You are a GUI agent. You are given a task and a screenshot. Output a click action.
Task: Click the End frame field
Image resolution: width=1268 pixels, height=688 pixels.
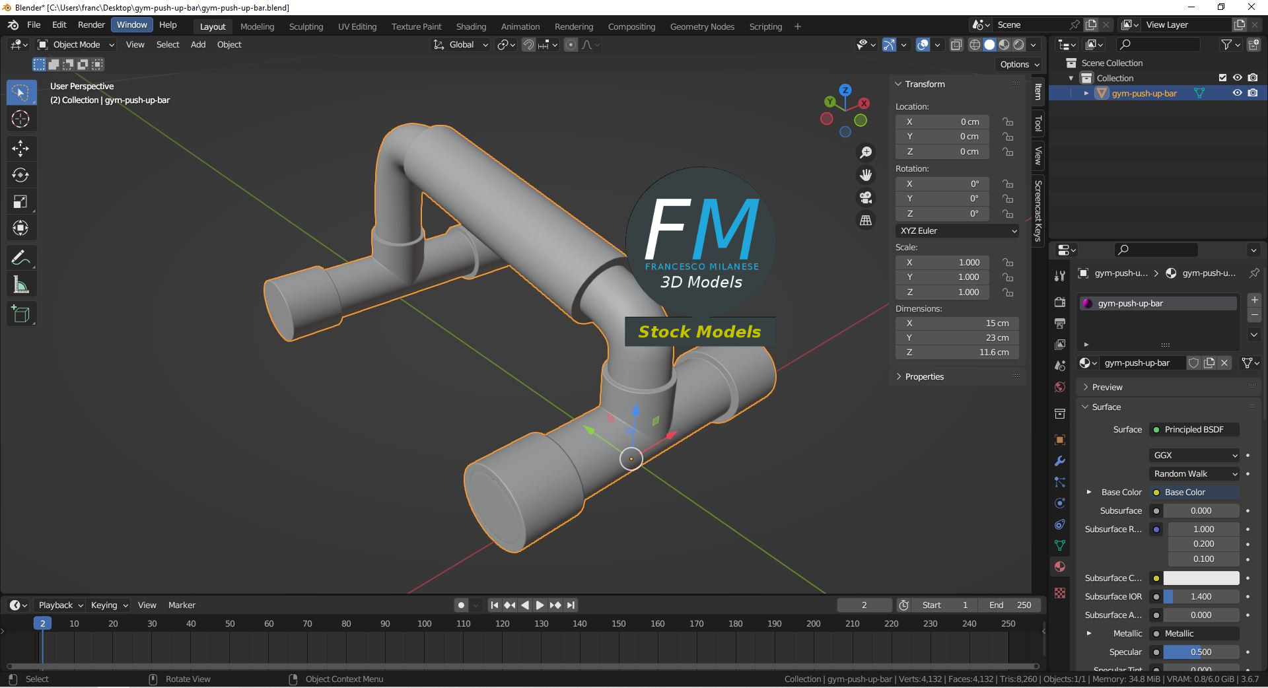point(1010,605)
